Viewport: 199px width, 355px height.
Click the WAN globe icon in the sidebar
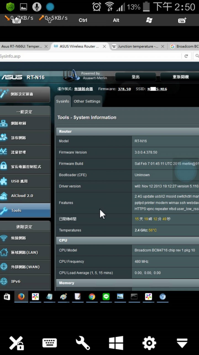coord(4,266)
